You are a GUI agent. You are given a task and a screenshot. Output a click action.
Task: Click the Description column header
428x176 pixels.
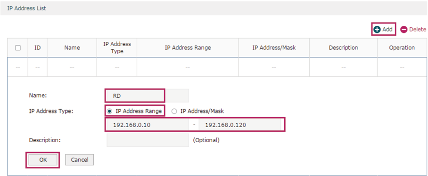click(x=343, y=48)
